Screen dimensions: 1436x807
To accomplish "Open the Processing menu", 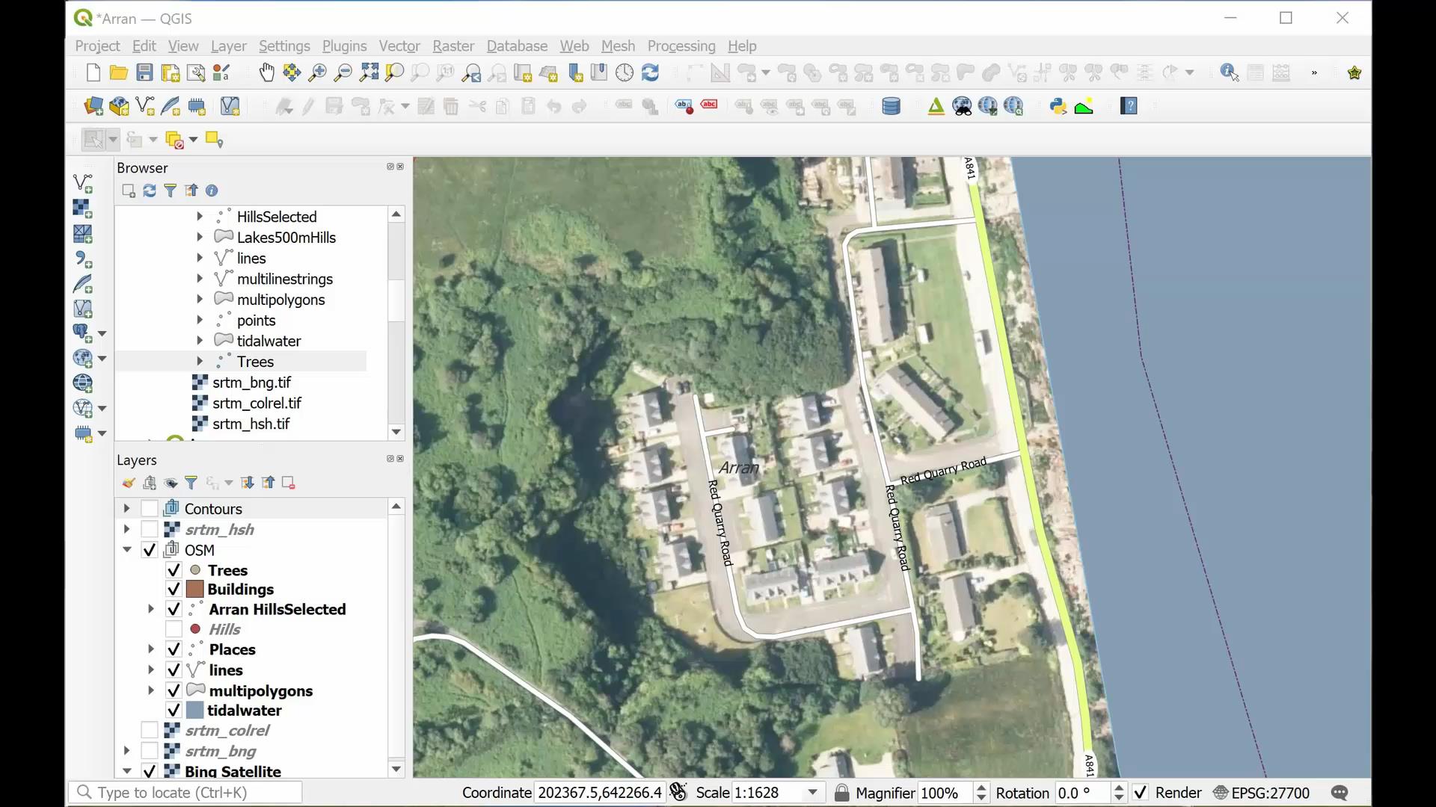I will point(681,46).
